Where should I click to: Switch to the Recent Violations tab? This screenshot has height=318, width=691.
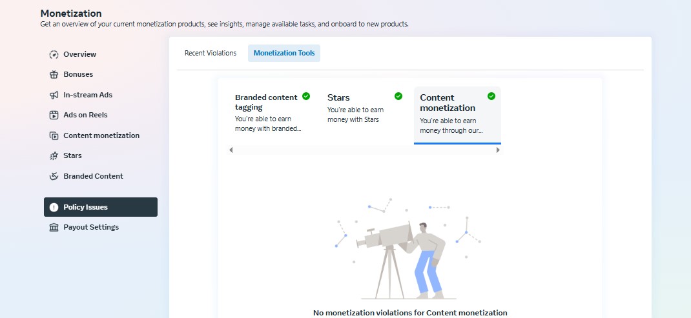pyautogui.click(x=211, y=53)
